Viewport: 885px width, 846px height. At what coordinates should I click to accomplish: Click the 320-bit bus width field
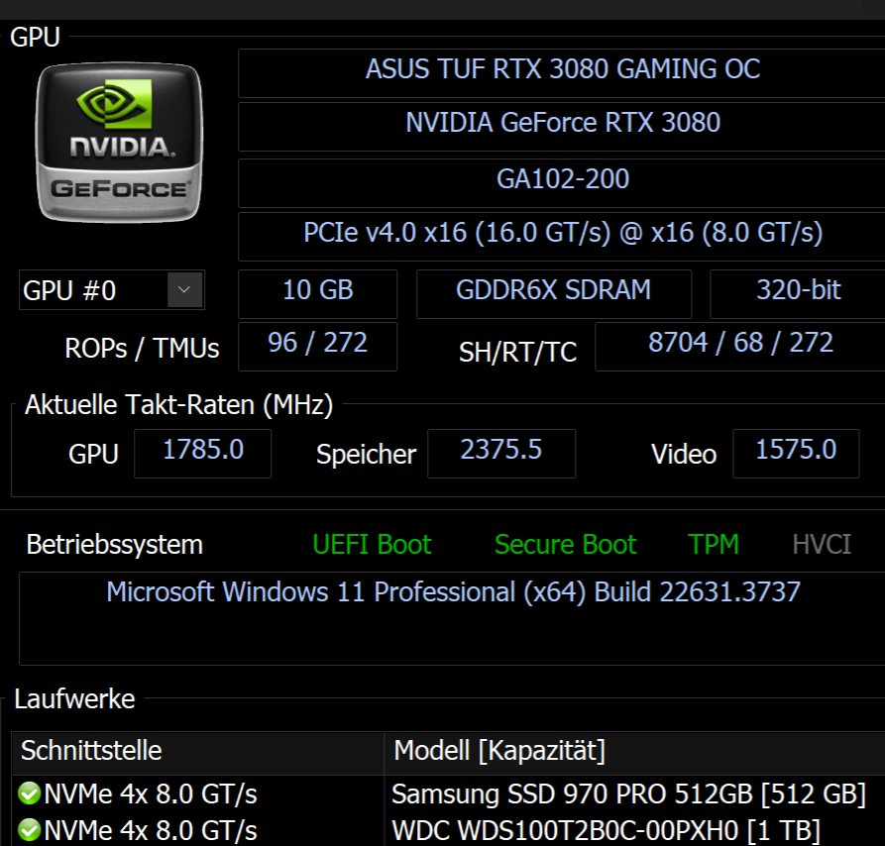tap(798, 294)
